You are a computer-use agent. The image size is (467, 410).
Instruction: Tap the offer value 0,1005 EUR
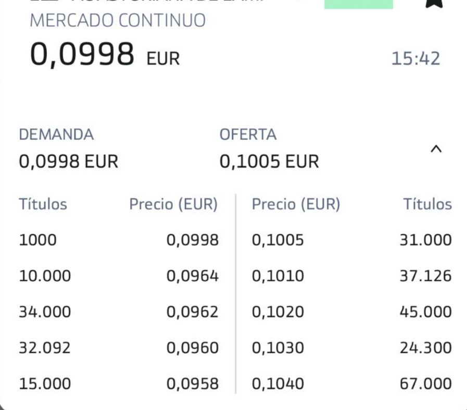pyautogui.click(x=269, y=161)
